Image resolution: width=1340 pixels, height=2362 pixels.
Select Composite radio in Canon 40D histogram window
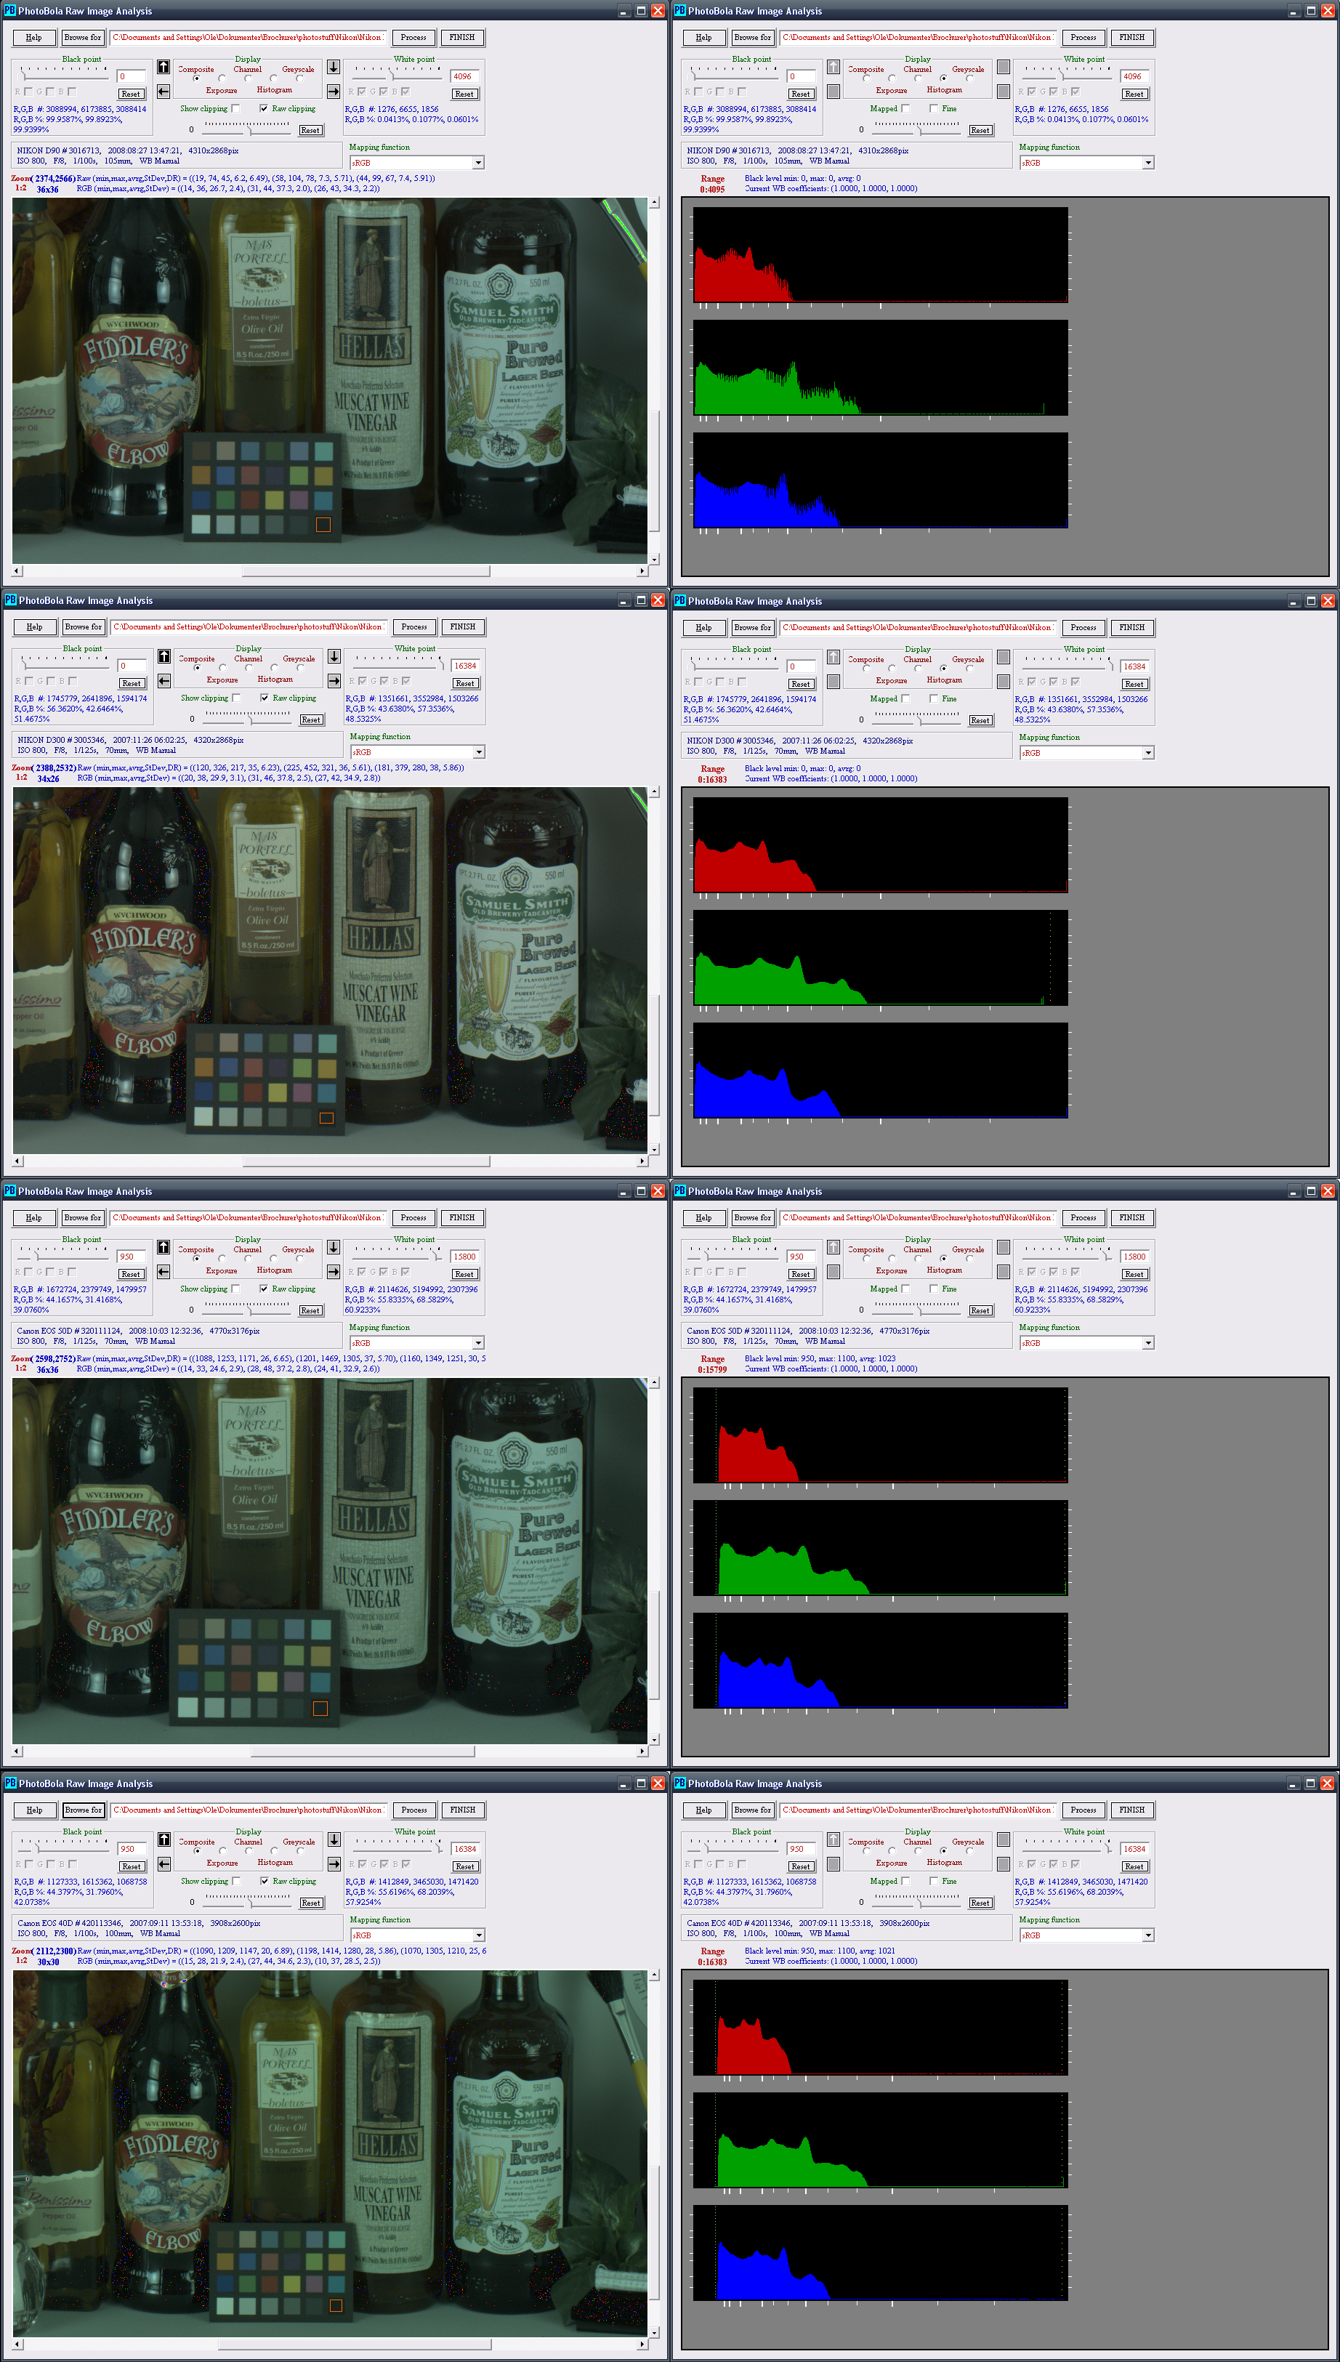(x=866, y=1851)
